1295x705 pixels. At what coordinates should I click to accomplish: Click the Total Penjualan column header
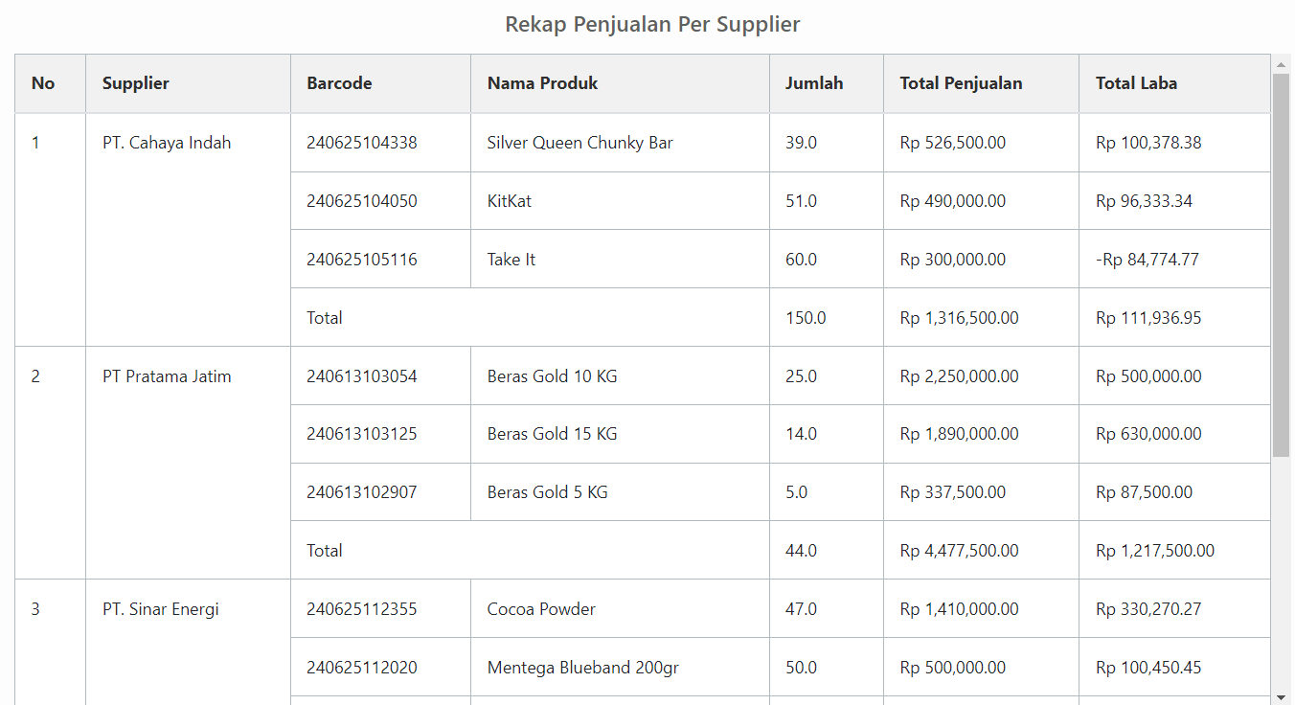pyautogui.click(x=961, y=83)
